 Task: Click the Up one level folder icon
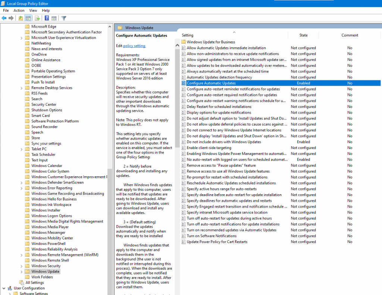20,18
